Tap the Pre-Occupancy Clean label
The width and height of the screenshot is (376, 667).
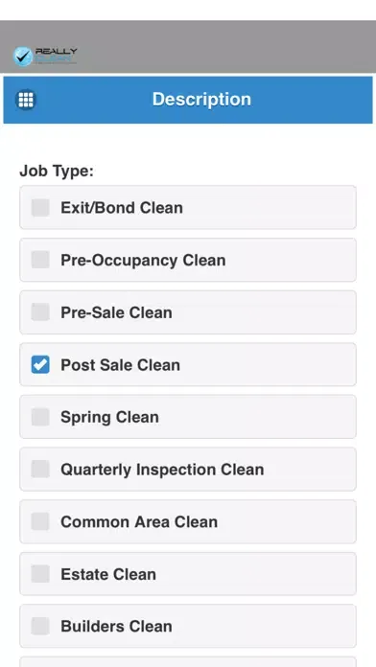(143, 261)
